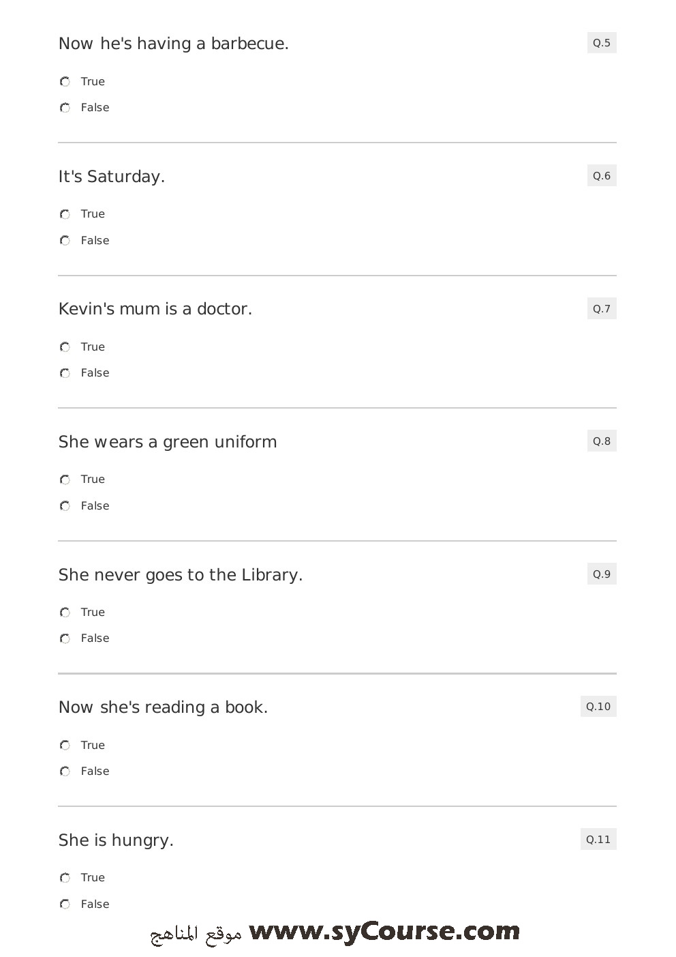
Task: Choose False for "Now she's reading a book"
Action: (x=65, y=771)
